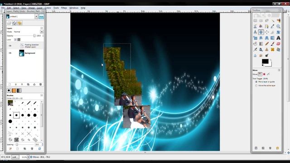The image size is (290, 163).
Task: Select the Alignment tool
Action: [267, 32]
